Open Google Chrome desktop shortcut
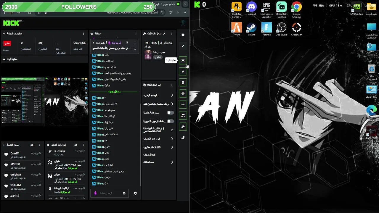Image resolution: width=379 pixels, height=213 pixels. tap(296, 10)
